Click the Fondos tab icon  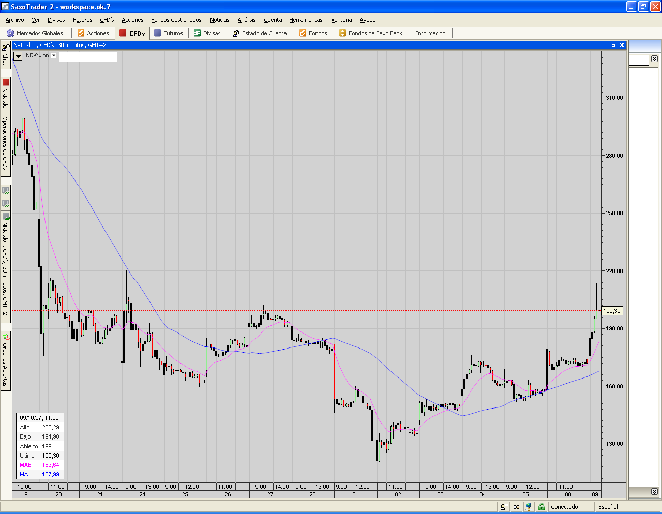[x=303, y=33]
